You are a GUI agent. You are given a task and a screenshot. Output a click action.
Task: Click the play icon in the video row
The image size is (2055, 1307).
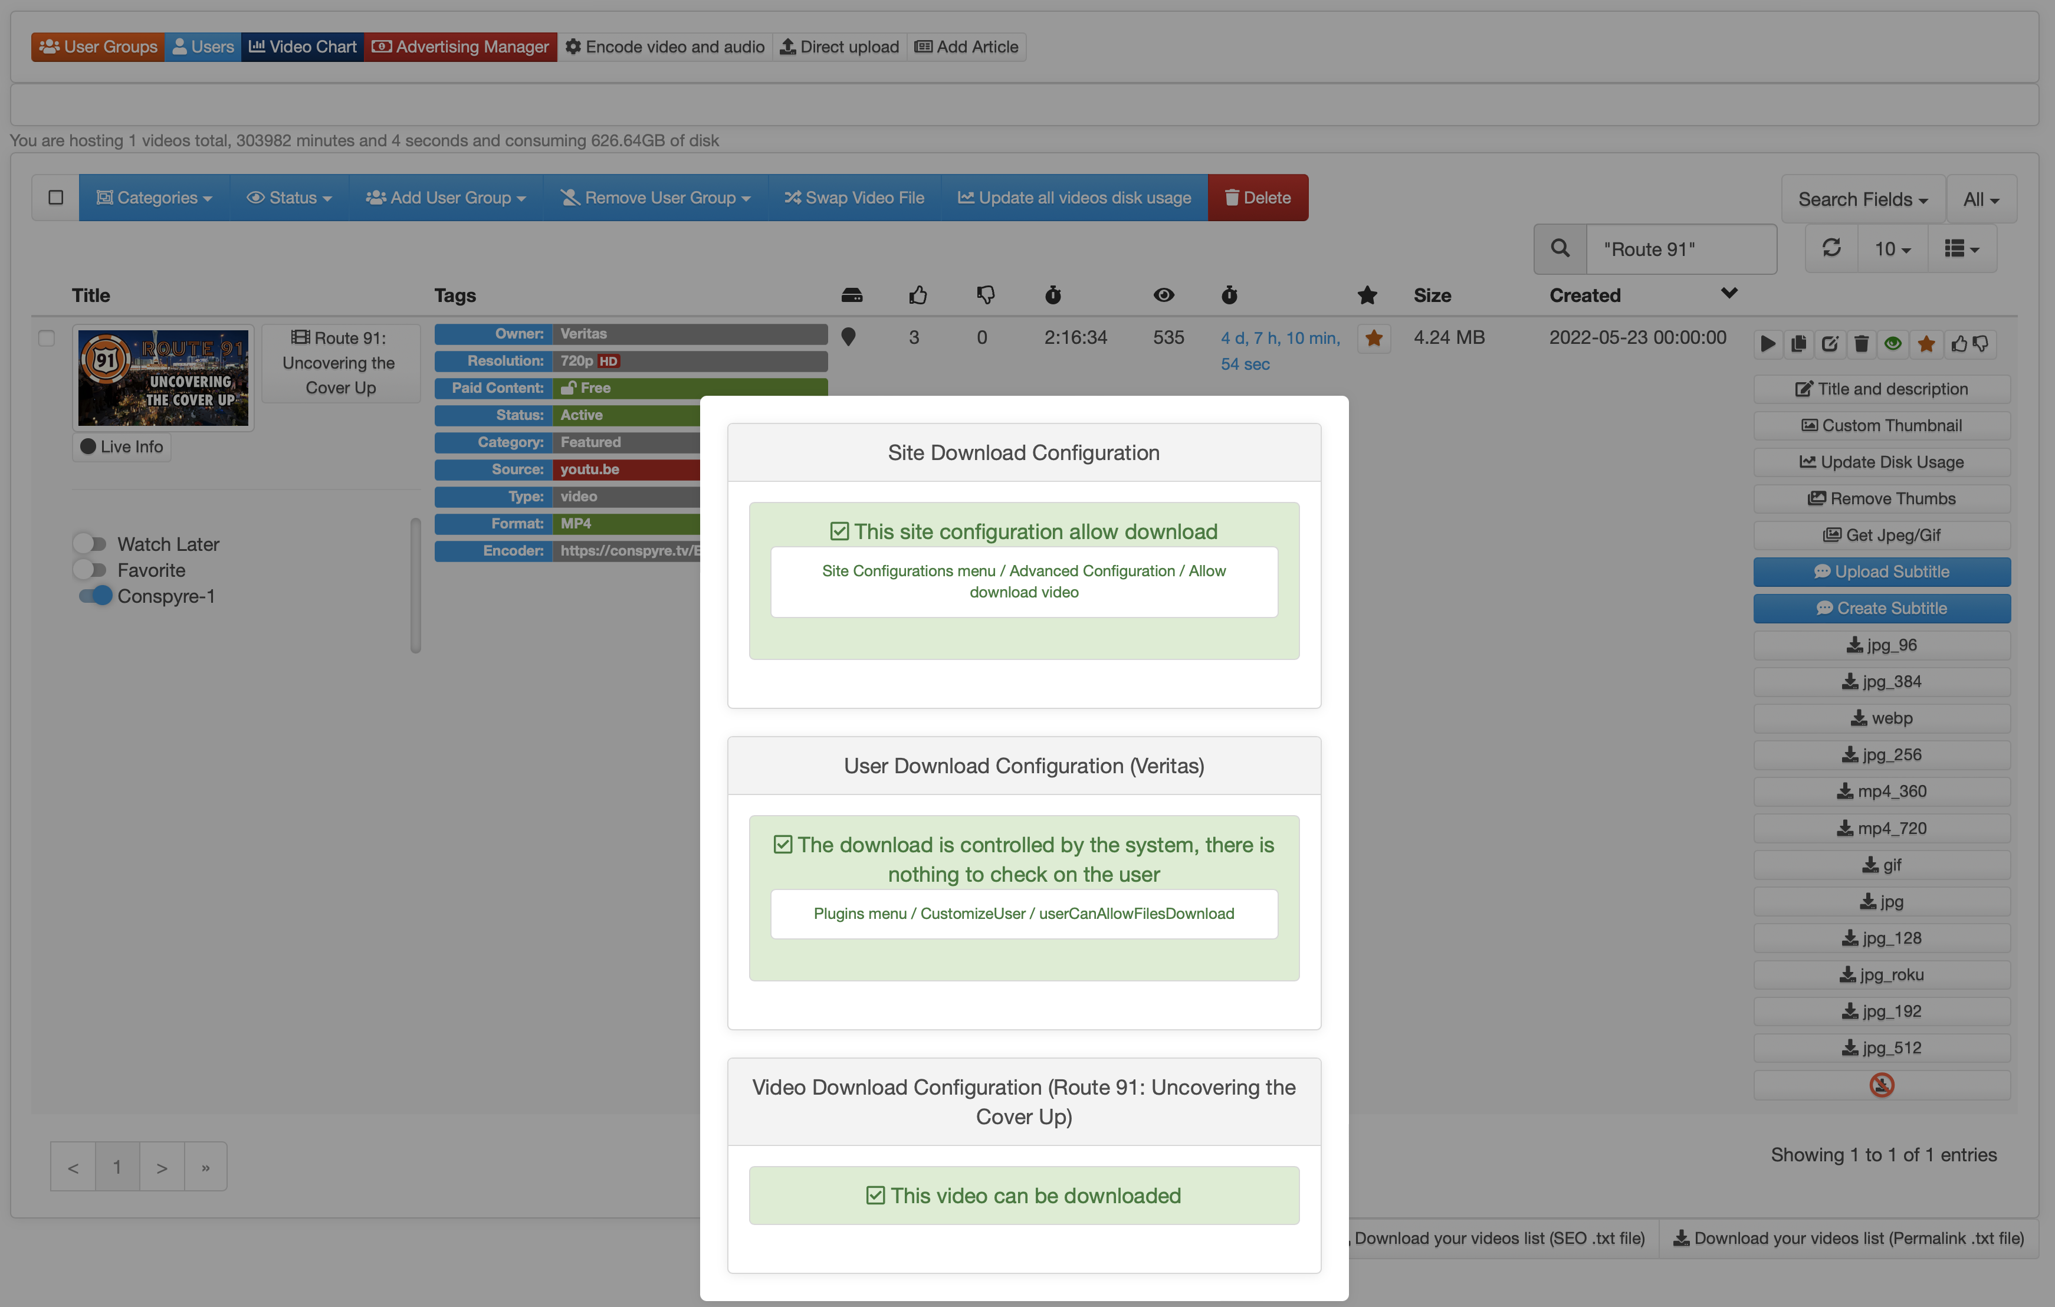point(1767,344)
